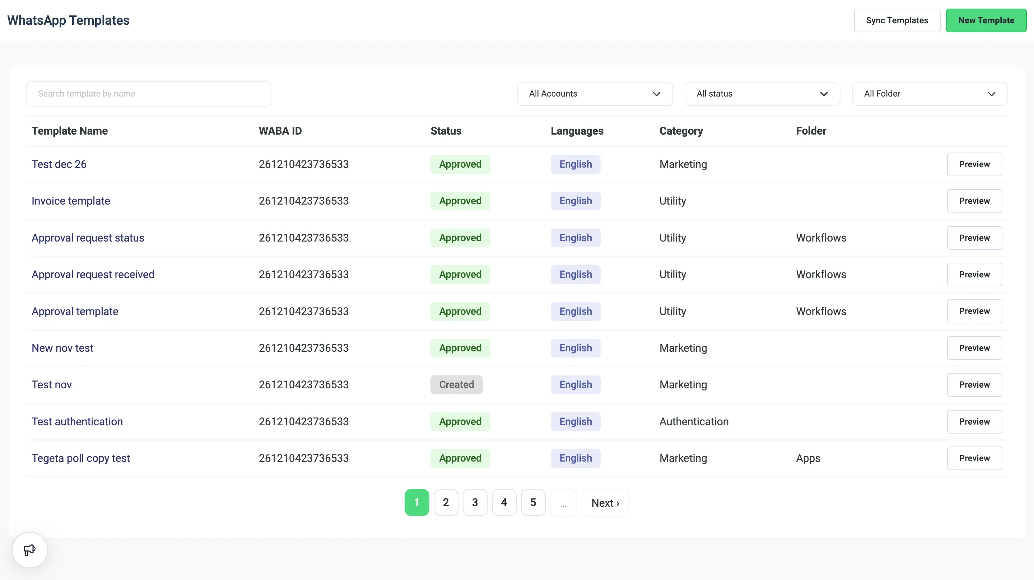Open the Invoice template link
1034x580 pixels.
coord(71,201)
